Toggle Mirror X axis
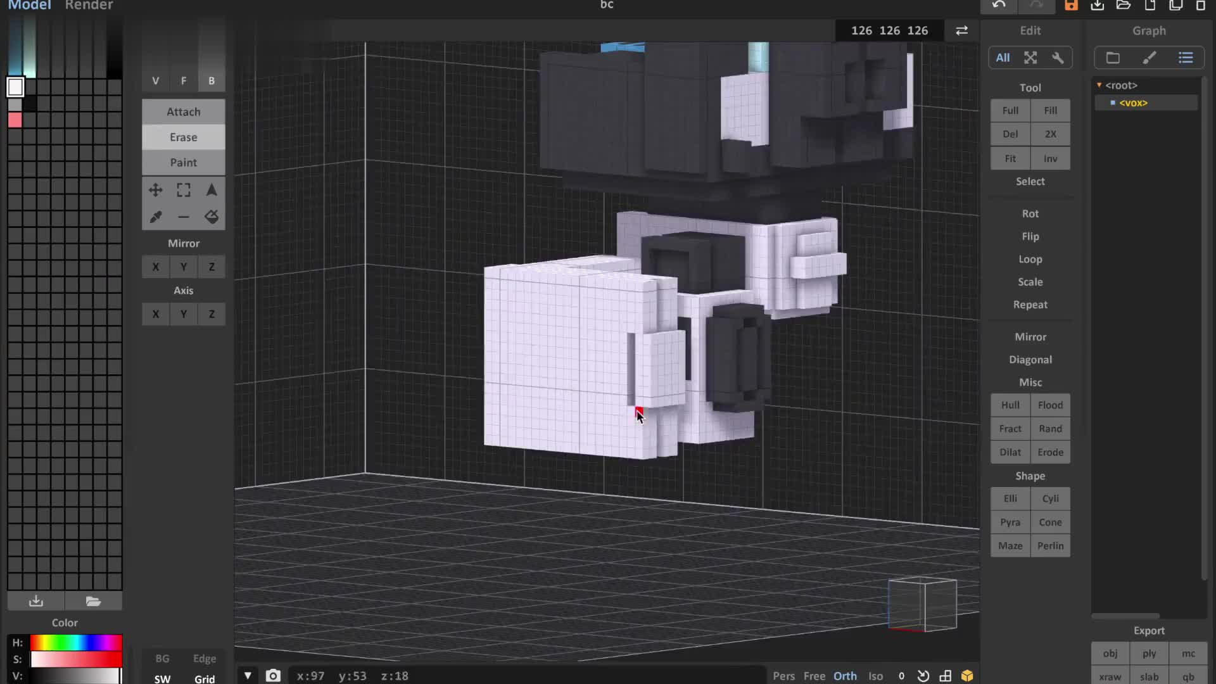 (156, 267)
